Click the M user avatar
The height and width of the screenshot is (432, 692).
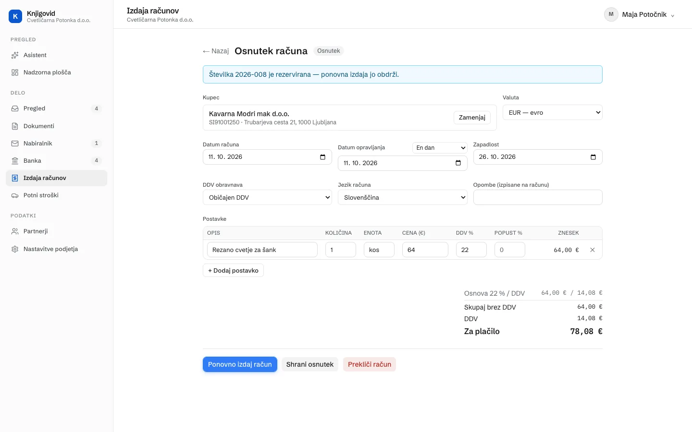tap(611, 14)
